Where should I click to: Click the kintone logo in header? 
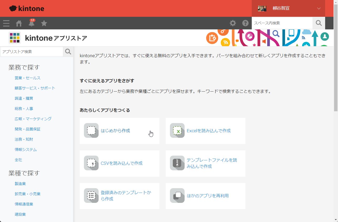[27, 8]
